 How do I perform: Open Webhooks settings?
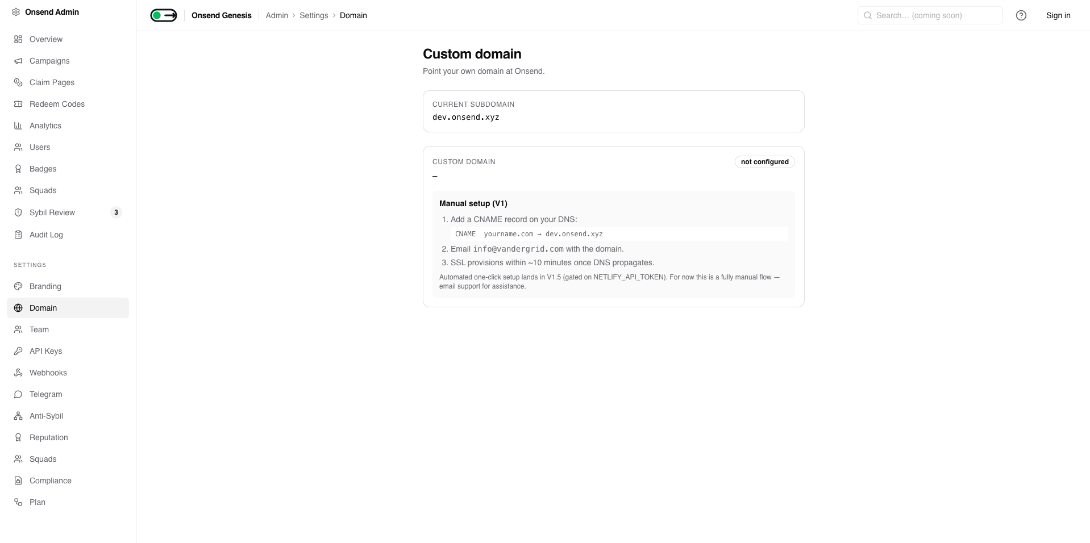tap(68, 373)
